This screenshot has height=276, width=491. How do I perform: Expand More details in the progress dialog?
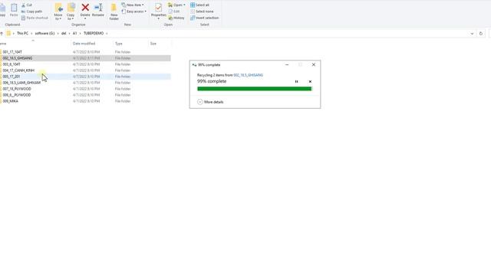pyautogui.click(x=210, y=102)
